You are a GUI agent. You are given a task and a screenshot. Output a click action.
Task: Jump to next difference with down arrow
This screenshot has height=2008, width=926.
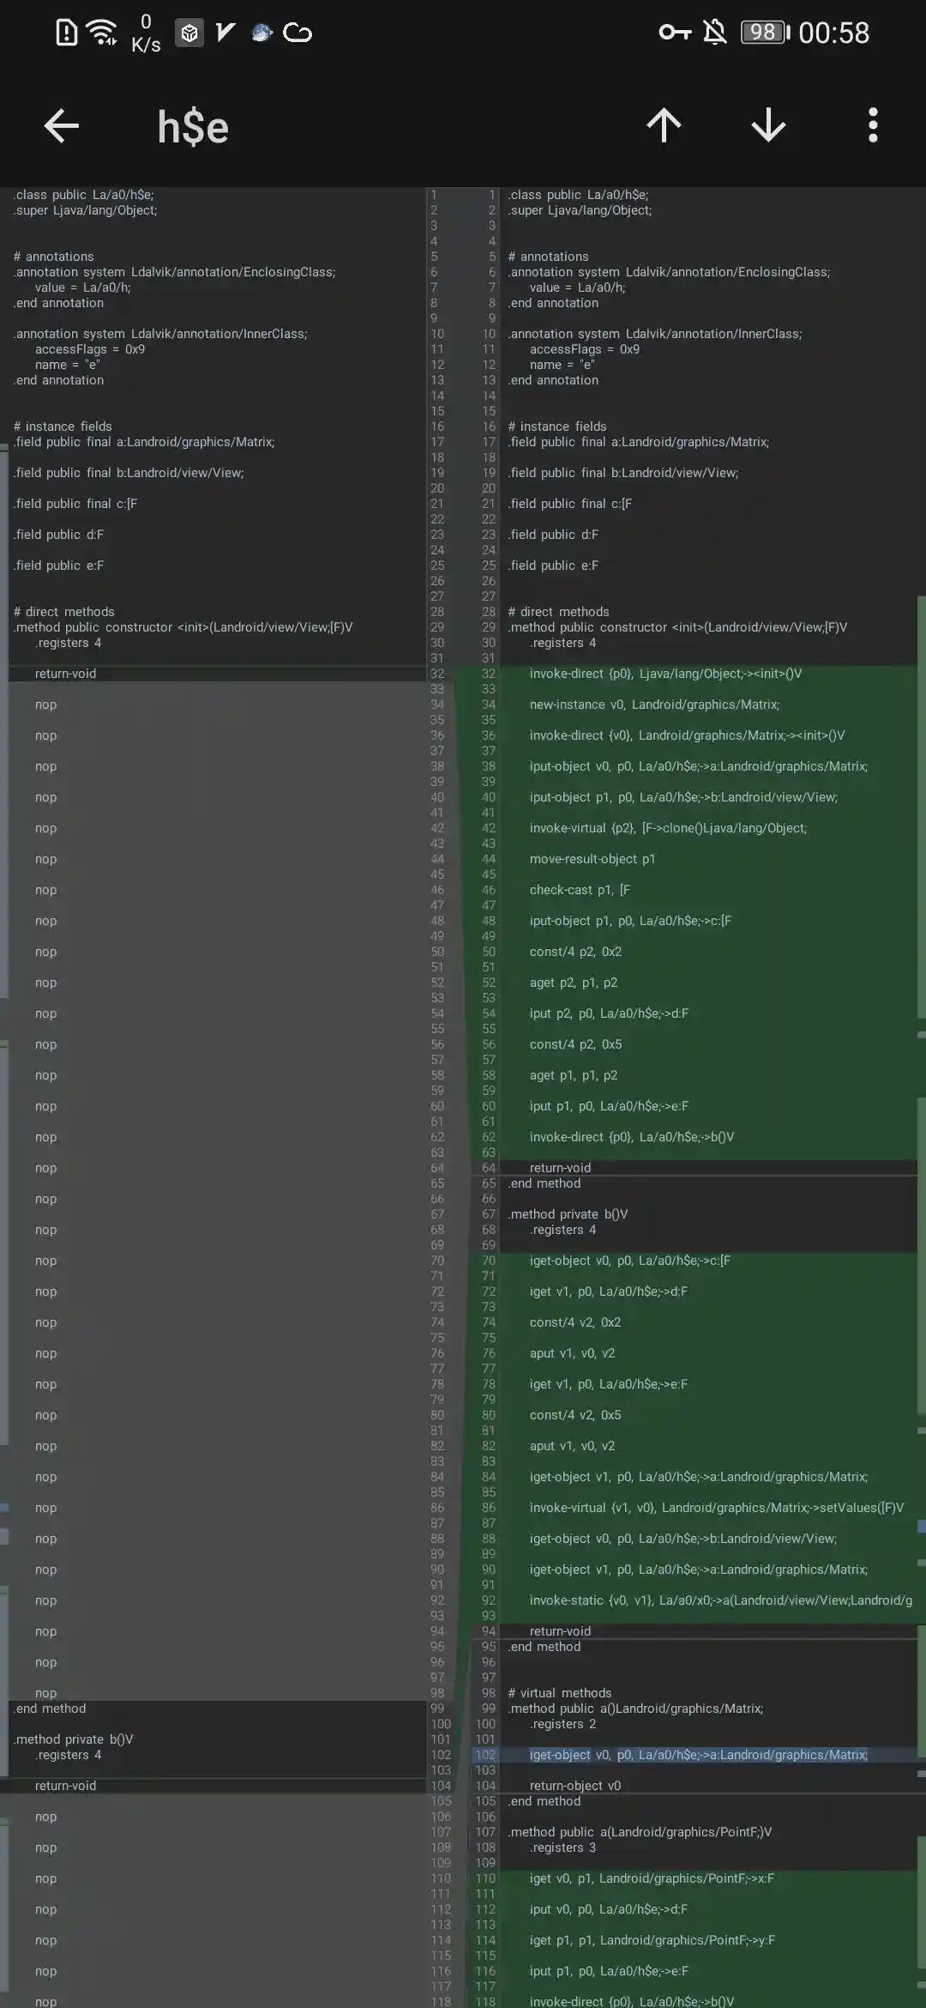pos(768,126)
